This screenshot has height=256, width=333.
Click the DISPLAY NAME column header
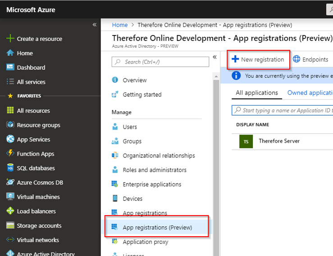click(252, 125)
